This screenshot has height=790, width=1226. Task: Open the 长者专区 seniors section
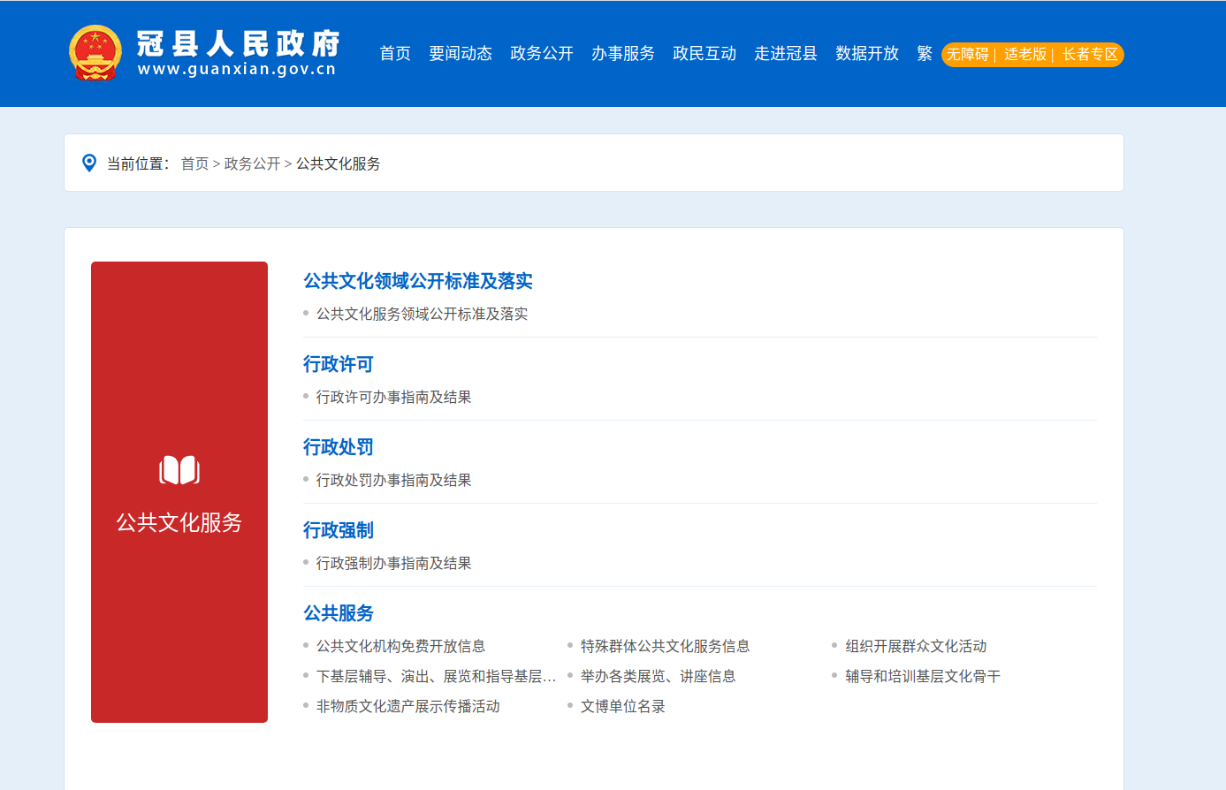(x=1090, y=55)
